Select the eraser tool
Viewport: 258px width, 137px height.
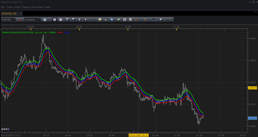pyautogui.click(x=161, y=20)
